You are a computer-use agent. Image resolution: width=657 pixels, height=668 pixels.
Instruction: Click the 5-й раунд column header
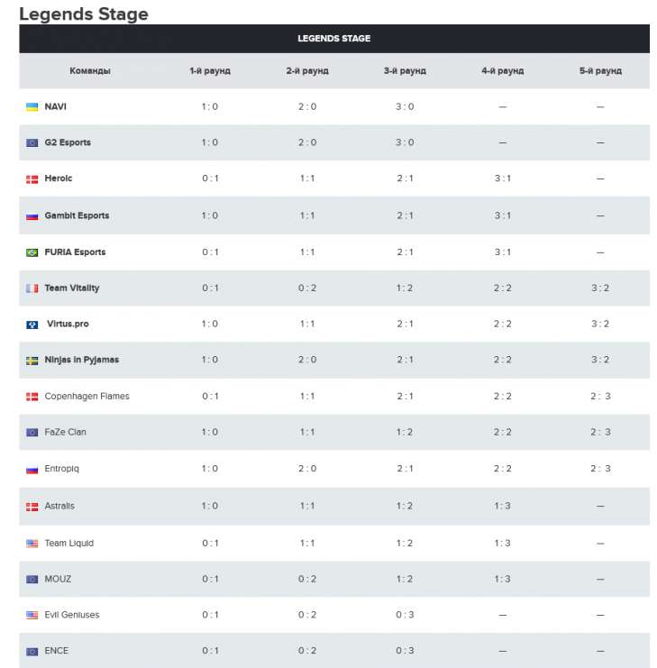600,71
